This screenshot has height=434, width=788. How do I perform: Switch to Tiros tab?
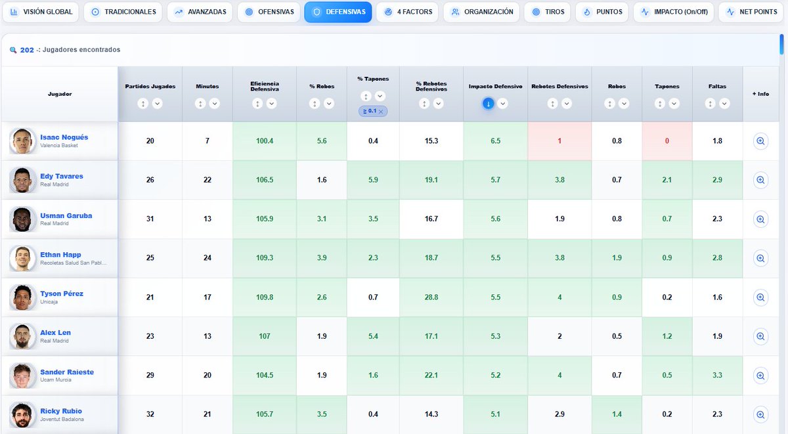tap(548, 12)
